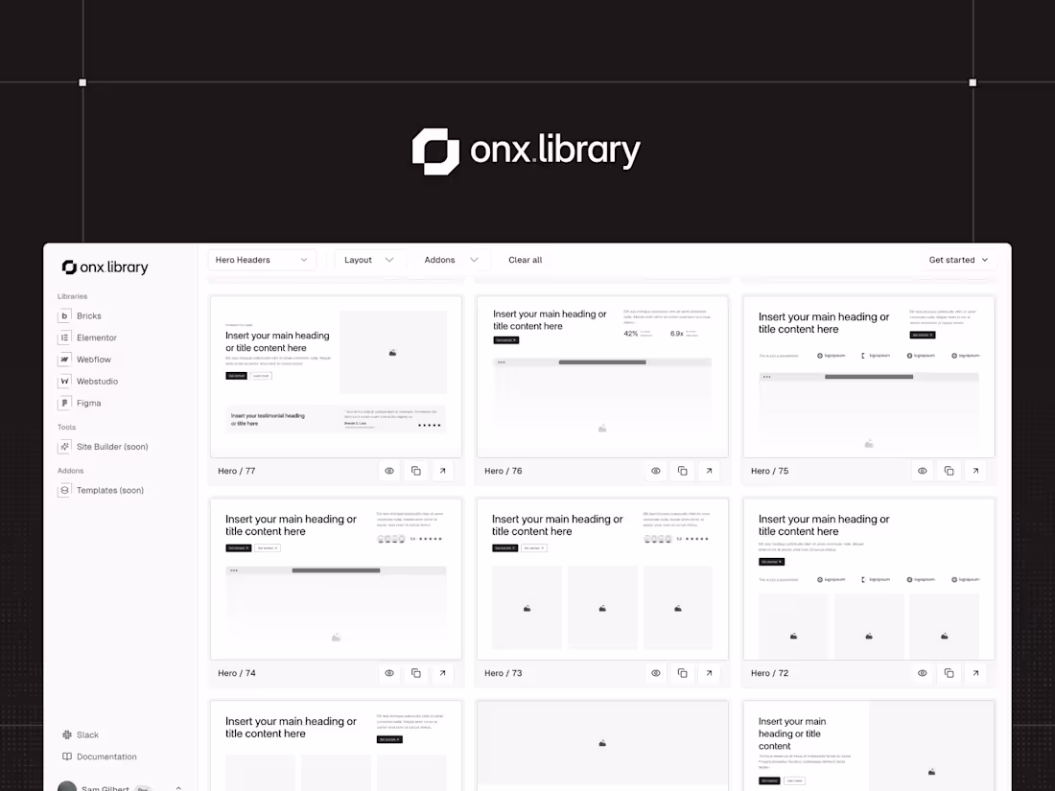1055x791 pixels.
Task: Open the Addons filter dropdown
Action: 449,259
